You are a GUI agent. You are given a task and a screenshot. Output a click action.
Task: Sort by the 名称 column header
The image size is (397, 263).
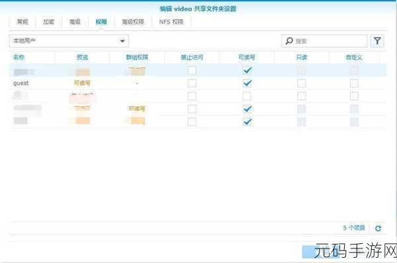click(x=19, y=57)
